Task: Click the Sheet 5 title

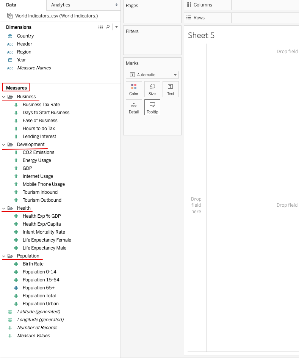Action: [201, 35]
